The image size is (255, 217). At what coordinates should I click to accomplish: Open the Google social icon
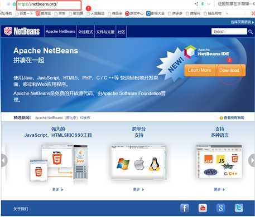[221, 208]
